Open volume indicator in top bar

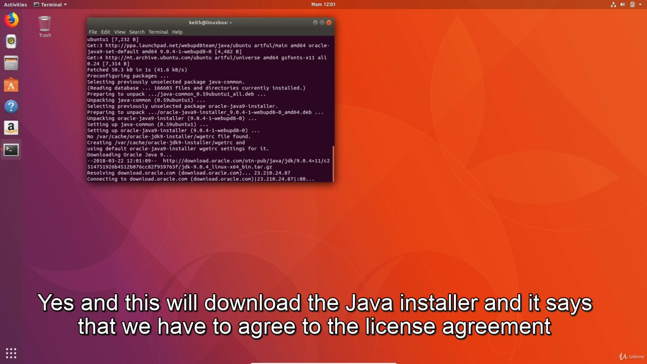coord(623,5)
